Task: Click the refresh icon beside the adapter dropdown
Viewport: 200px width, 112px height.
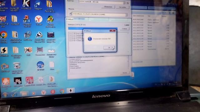Action: click(x=128, y=3)
